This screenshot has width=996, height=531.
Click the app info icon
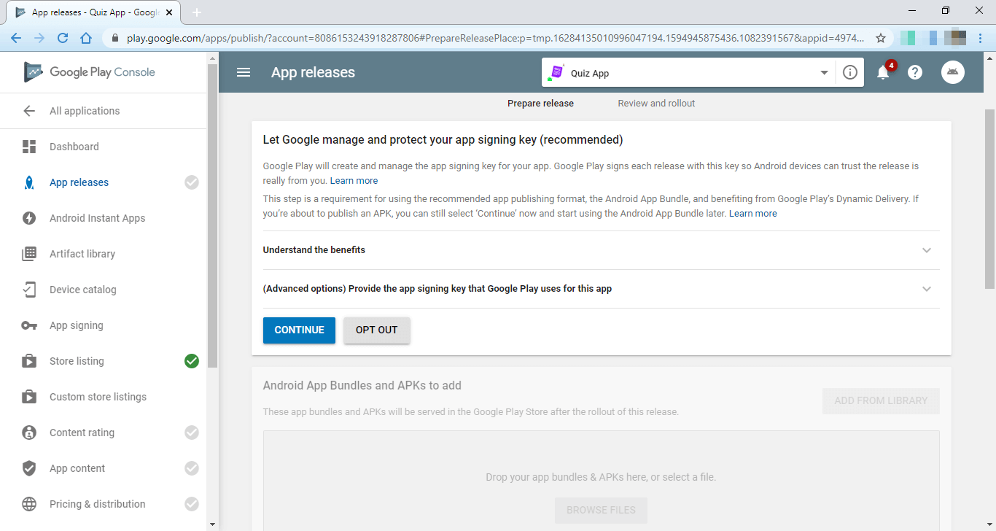point(849,72)
